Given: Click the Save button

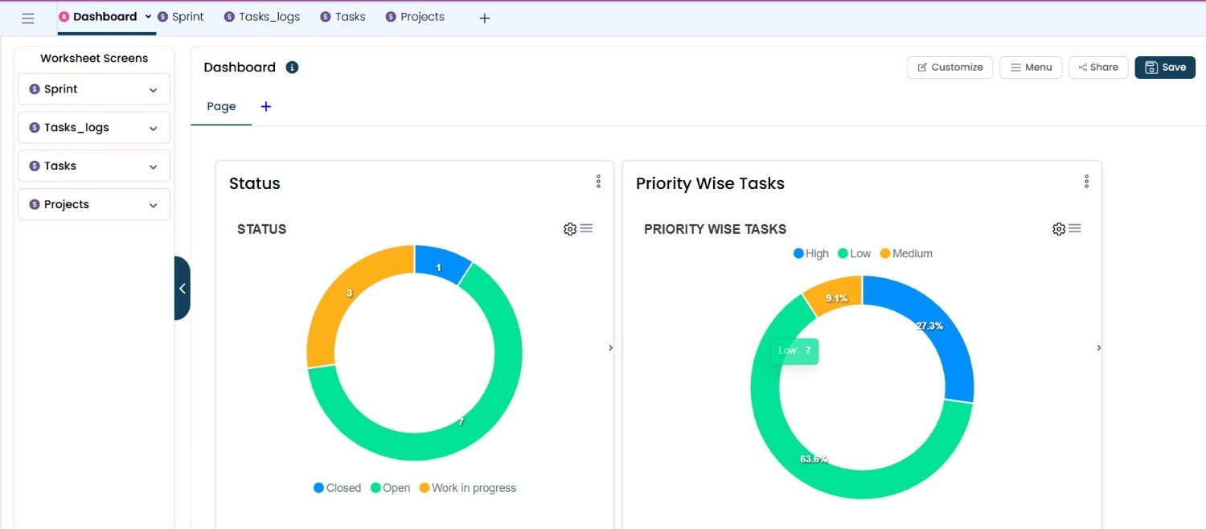Looking at the screenshot, I should [1165, 68].
